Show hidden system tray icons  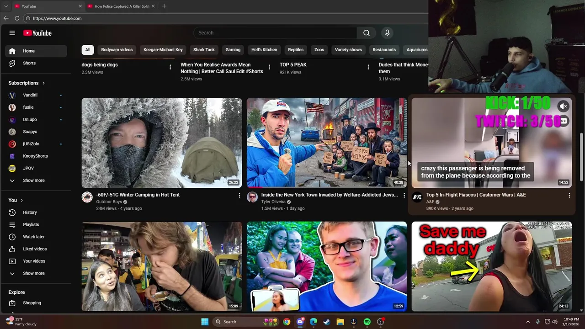[527, 322]
